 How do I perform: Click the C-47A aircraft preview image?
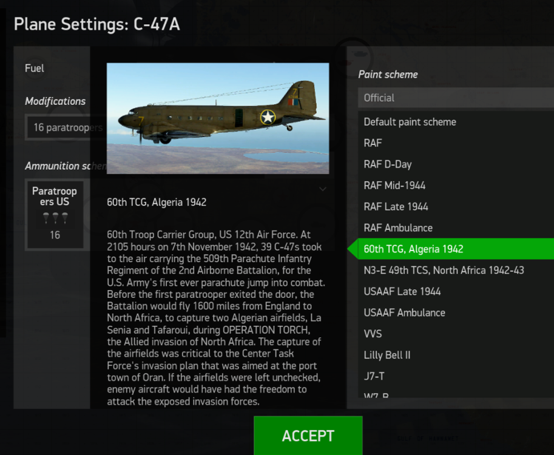tap(218, 118)
